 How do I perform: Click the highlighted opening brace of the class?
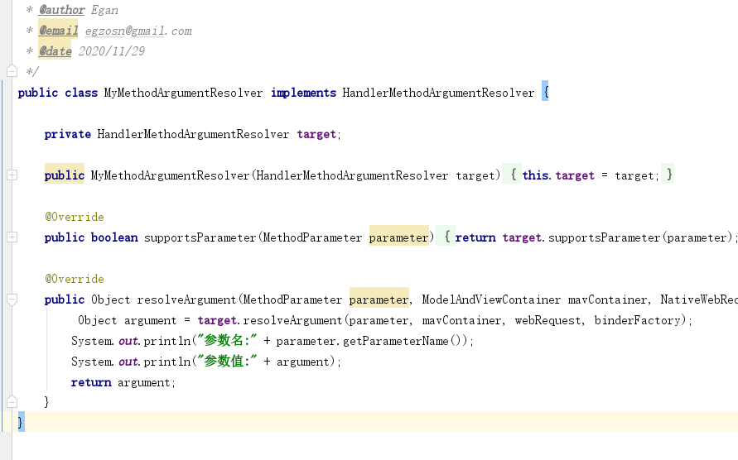545,91
